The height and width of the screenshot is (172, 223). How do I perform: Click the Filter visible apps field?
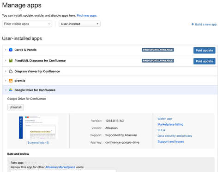(27, 24)
